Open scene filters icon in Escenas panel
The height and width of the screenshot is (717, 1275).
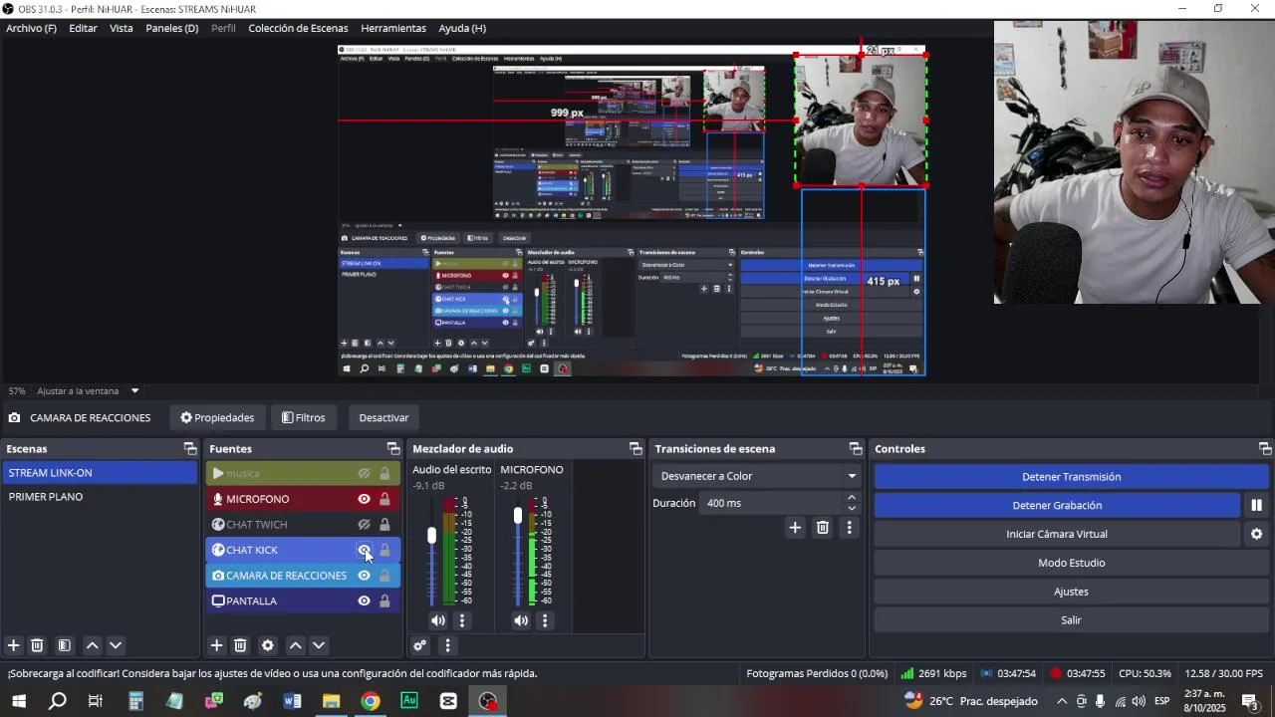coord(64,645)
